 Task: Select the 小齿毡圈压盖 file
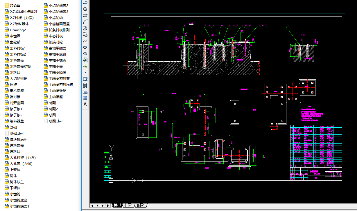(x=57, y=24)
